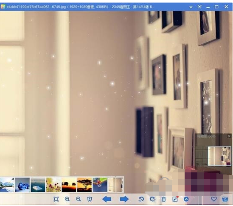Select the acacia tree sunset thumbnail

coord(84,185)
